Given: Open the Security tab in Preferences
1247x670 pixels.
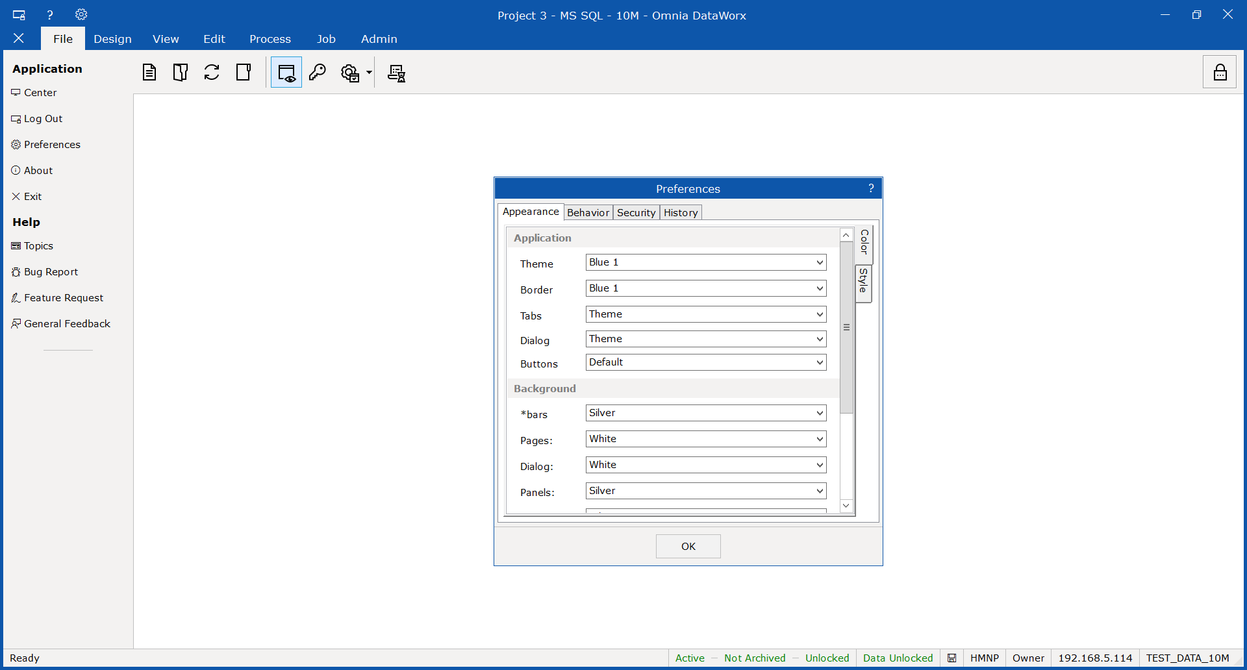Looking at the screenshot, I should coord(636,212).
